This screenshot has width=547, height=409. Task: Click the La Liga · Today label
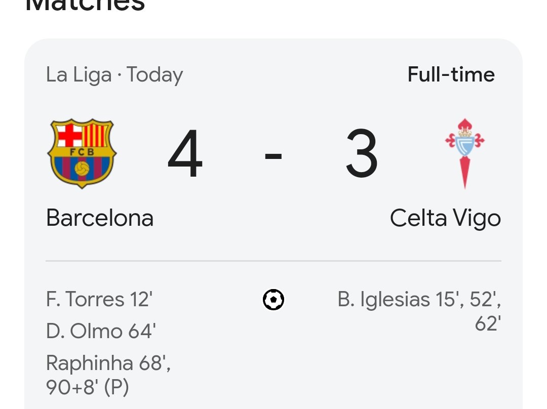114,75
